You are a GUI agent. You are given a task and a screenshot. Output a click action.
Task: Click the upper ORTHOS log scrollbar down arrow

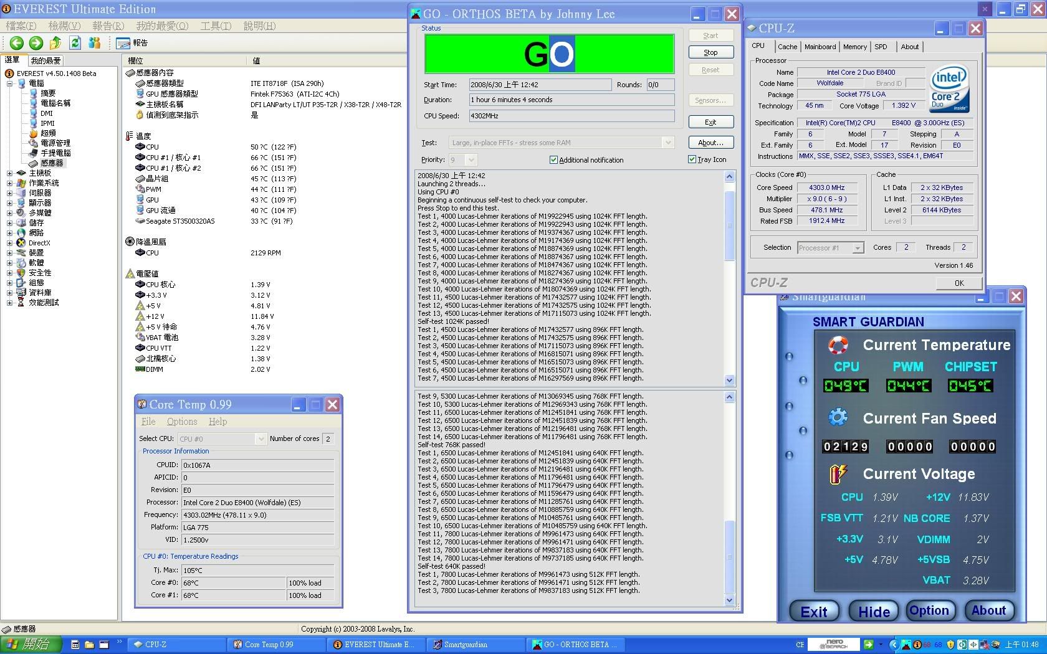[729, 380]
